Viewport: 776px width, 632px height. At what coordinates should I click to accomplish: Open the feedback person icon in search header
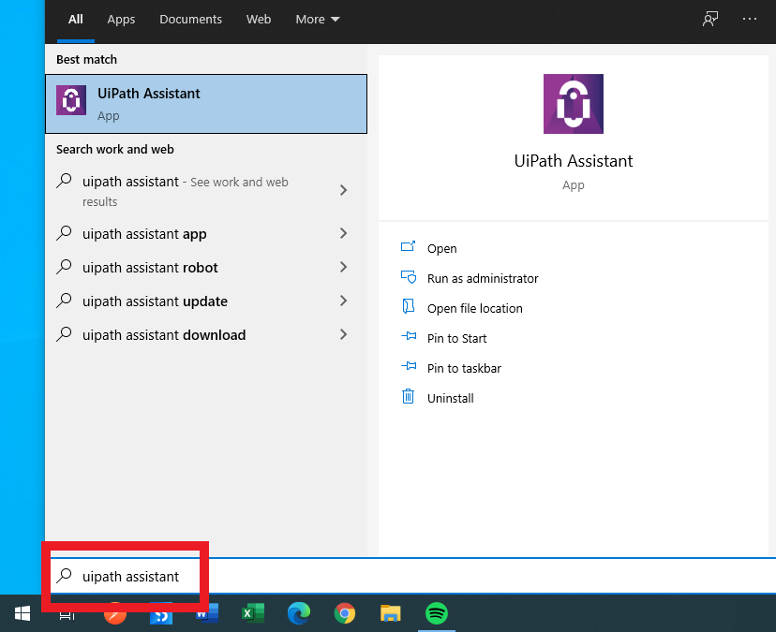tap(710, 19)
